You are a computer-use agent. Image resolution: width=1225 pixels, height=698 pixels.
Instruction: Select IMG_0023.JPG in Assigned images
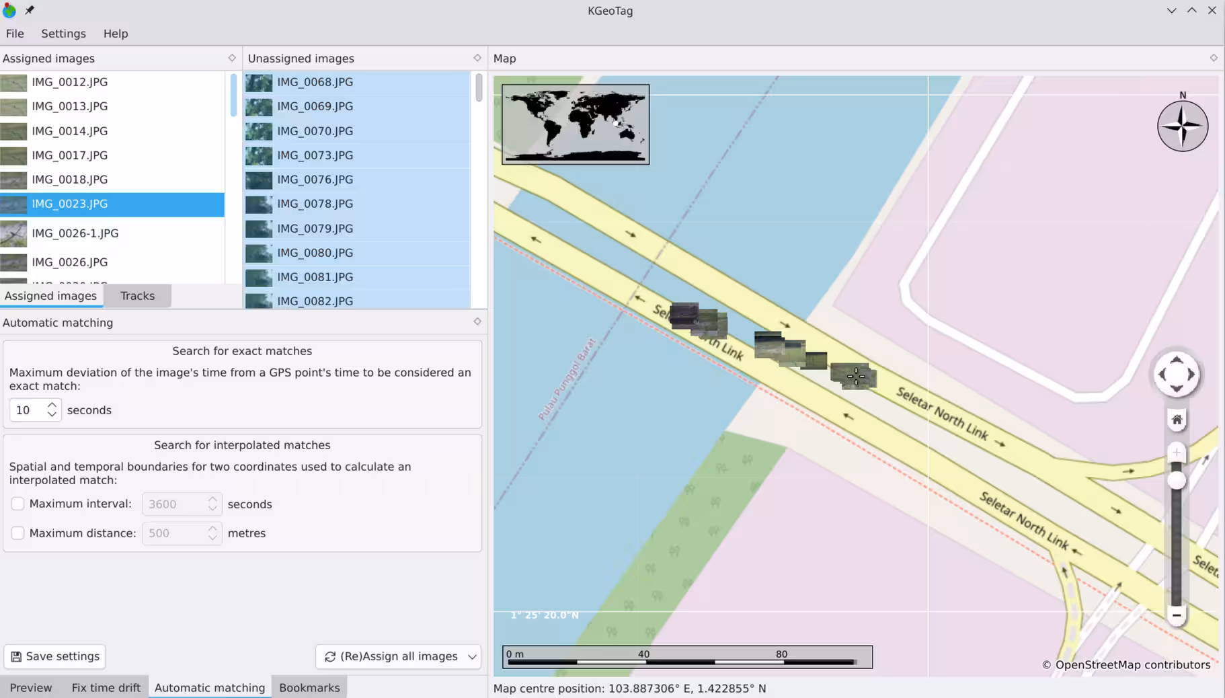(x=112, y=204)
